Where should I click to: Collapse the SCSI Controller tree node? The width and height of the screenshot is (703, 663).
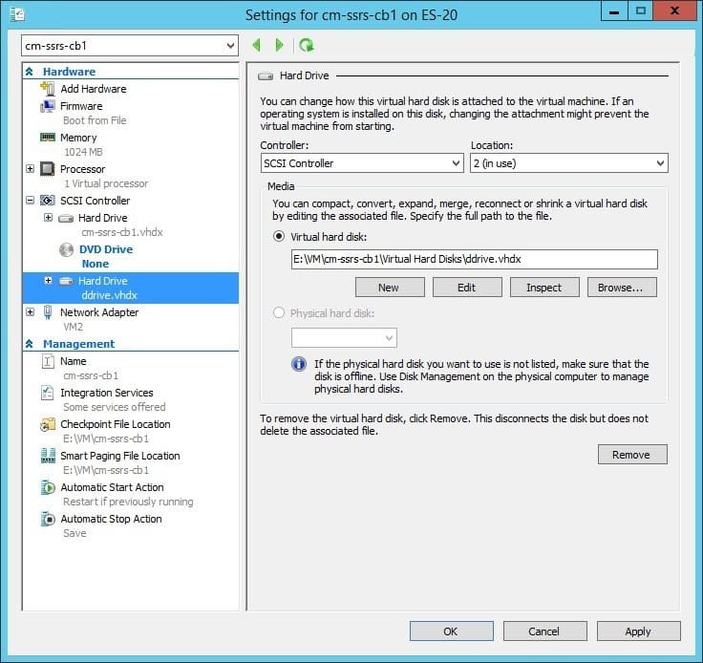tap(30, 200)
